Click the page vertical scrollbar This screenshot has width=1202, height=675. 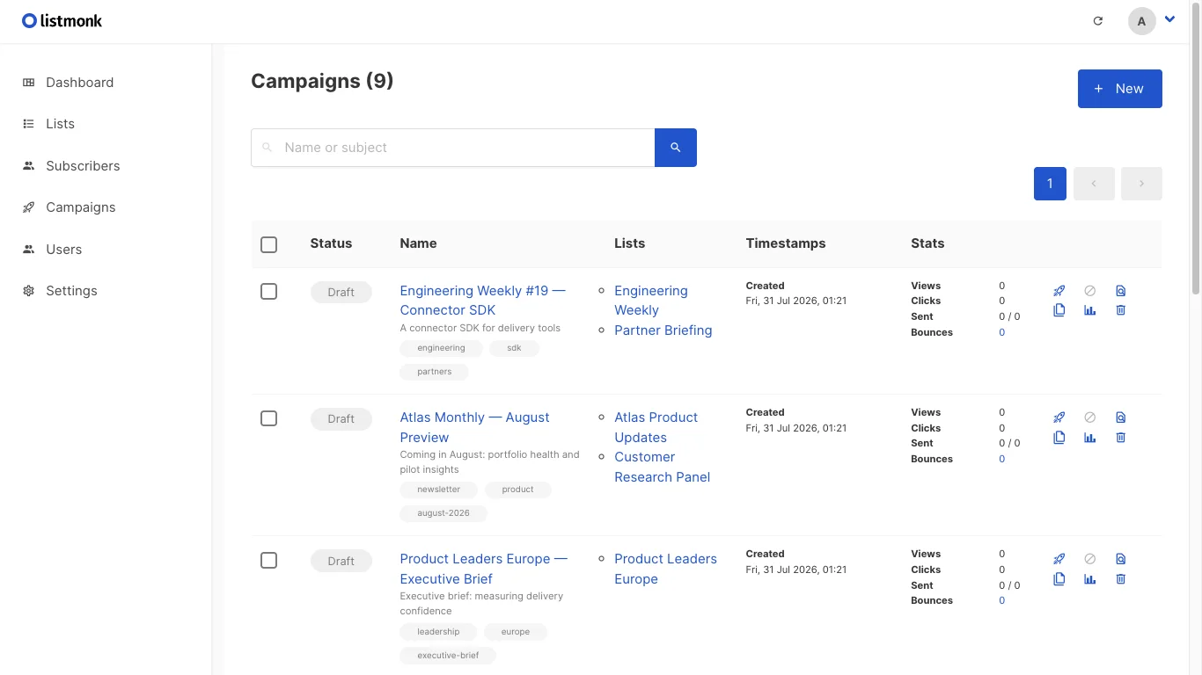tap(1195, 149)
